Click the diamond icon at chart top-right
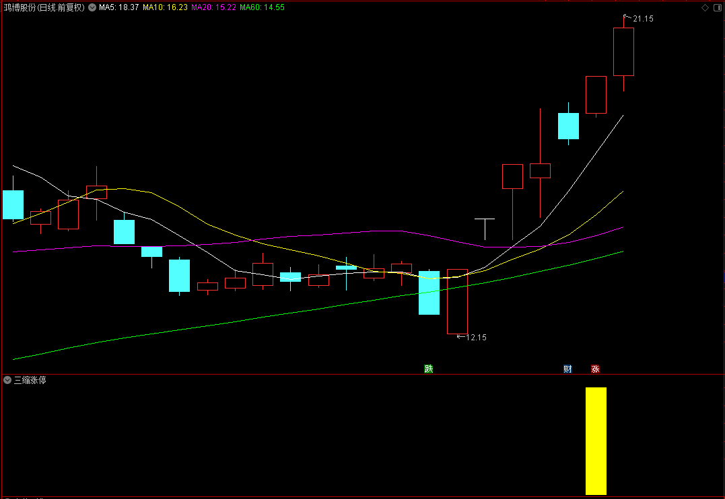The image size is (725, 499). [x=705, y=7]
